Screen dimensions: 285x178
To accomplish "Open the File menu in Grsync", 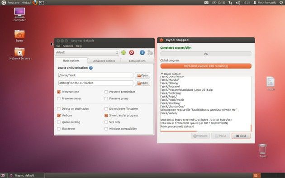I will [57, 46].
